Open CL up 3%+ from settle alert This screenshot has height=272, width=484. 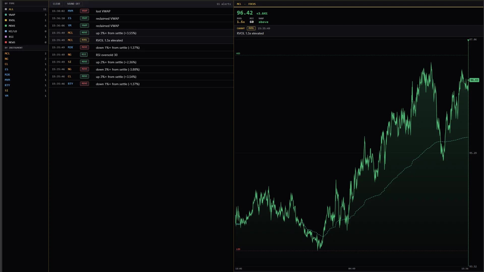coord(141,77)
